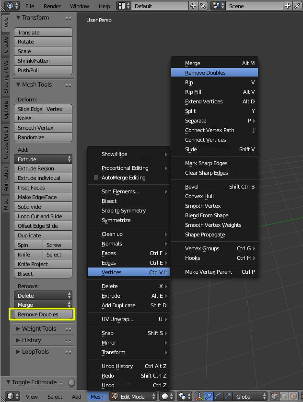Open the 3D View editor type icon
Screen dimensions: 303x402
coord(12,396)
